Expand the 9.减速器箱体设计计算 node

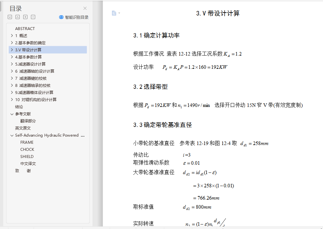[12, 93]
